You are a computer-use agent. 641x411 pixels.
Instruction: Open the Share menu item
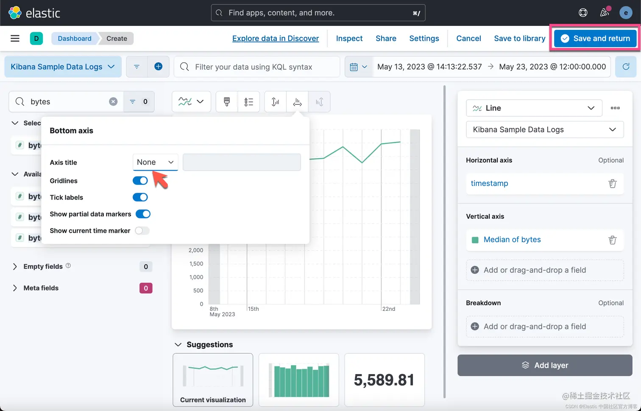(x=386, y=39)
